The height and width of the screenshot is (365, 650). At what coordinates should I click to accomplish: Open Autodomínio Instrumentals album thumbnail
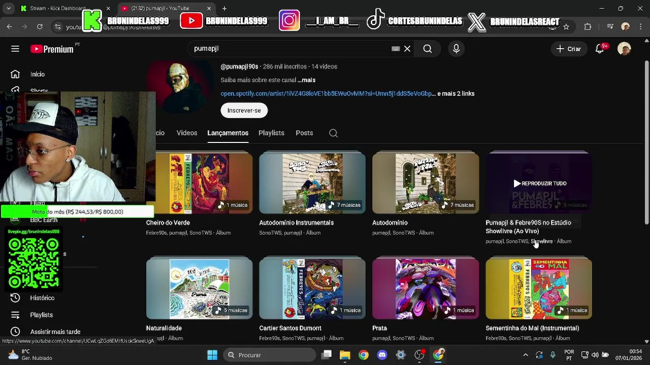point(312,183)
